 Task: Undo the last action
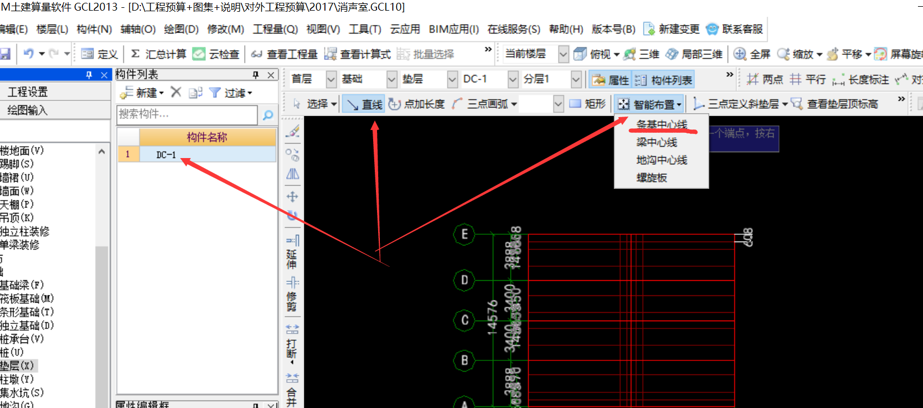coord(29,54)
